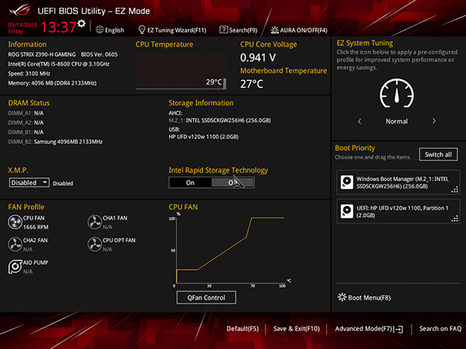Click the HP UFD boot disk icon
The width and height of the screenshot is (466, 349).
tap(347, 211)
